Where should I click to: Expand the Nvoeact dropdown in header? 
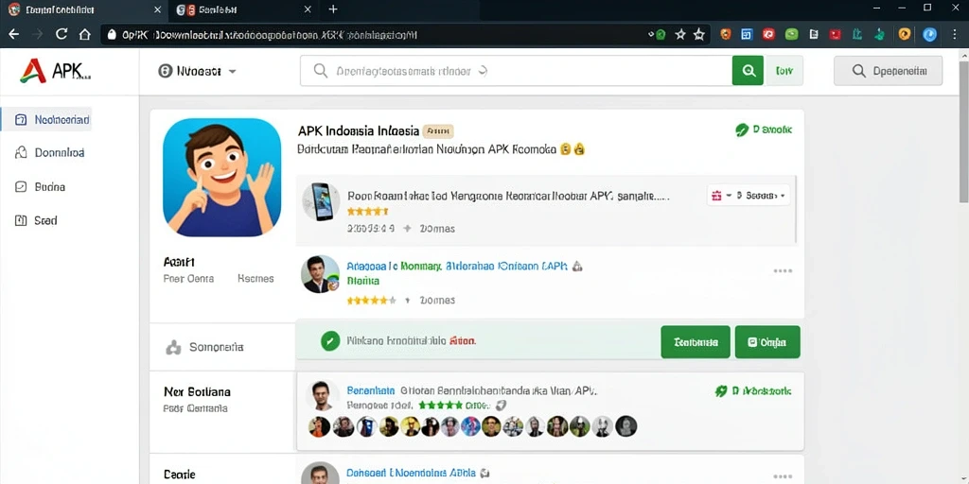[197, 71]
